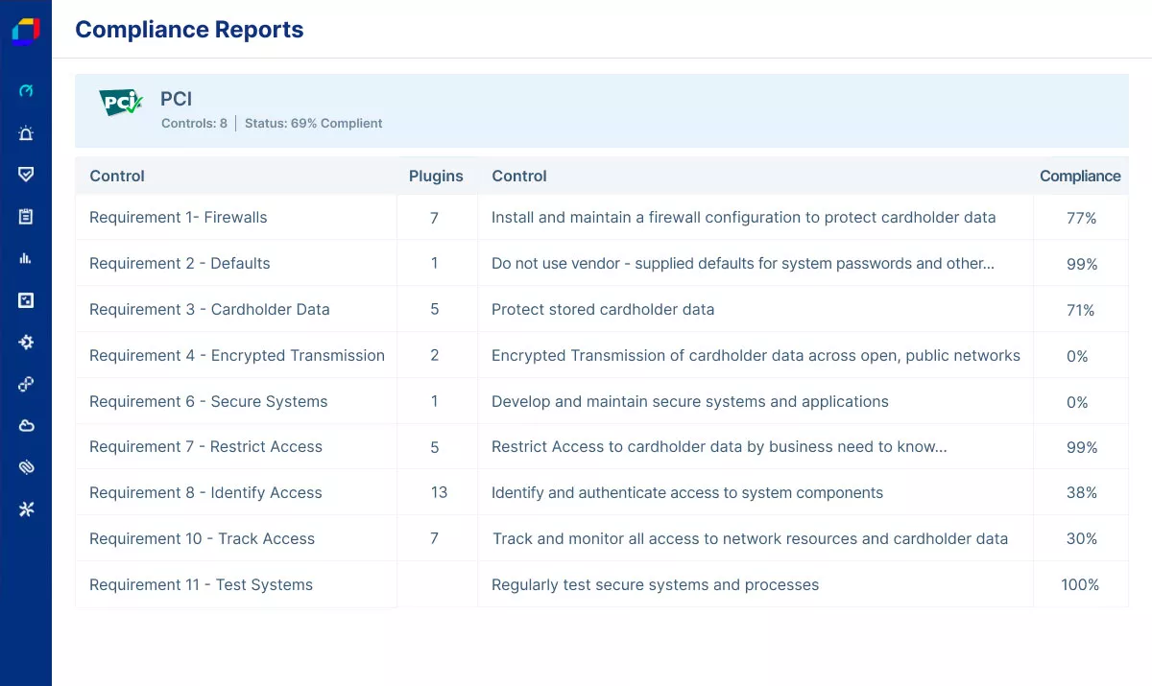Select the shield checkmark icon in sidebar
This screenshot has width=1152, height=686.
tap(26, 175)
